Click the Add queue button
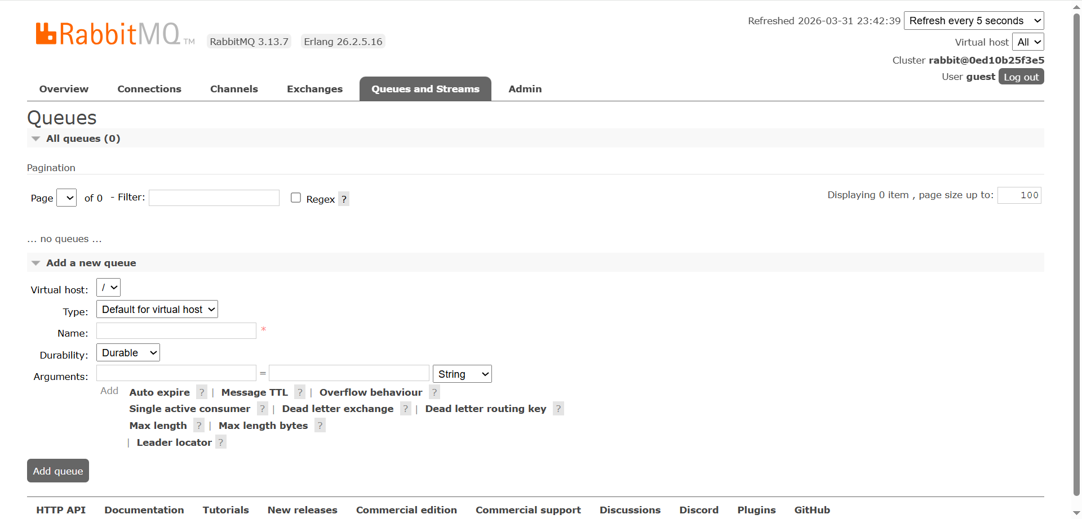This screenshot has width=1082, height=519. [x=57, y=471]
